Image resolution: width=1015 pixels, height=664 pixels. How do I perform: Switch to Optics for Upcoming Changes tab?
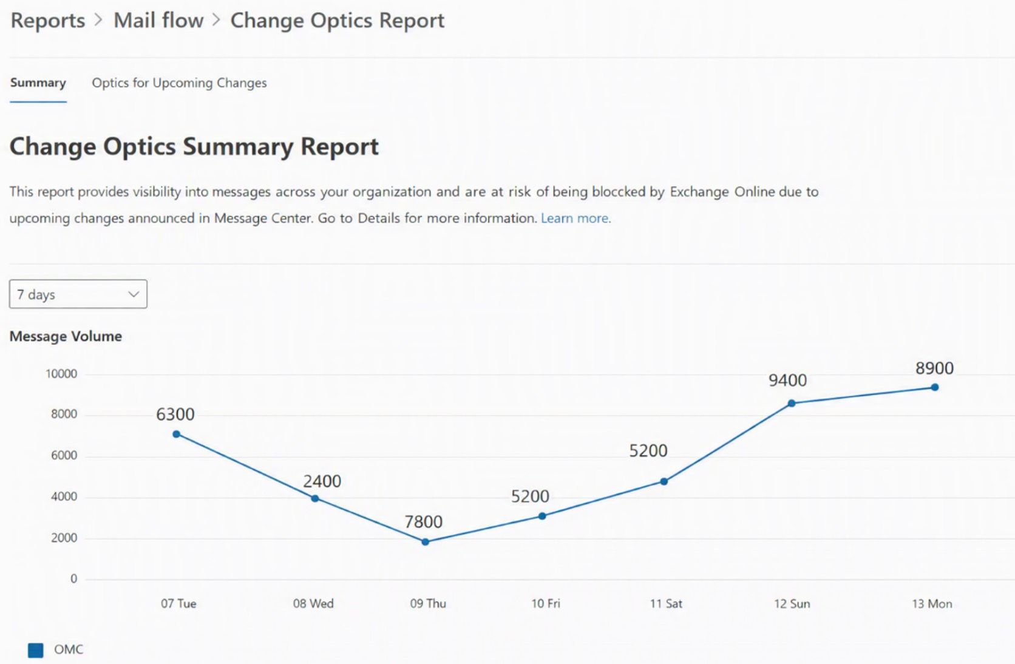pyautogui.click(x=179, y=83)
